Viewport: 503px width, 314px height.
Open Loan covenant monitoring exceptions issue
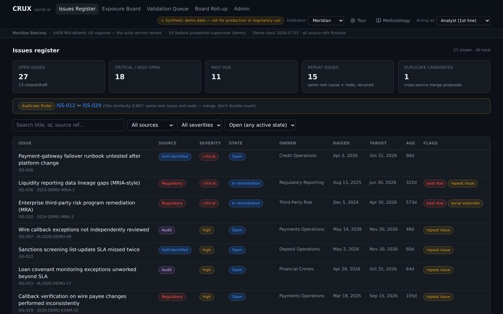[77, 273]
